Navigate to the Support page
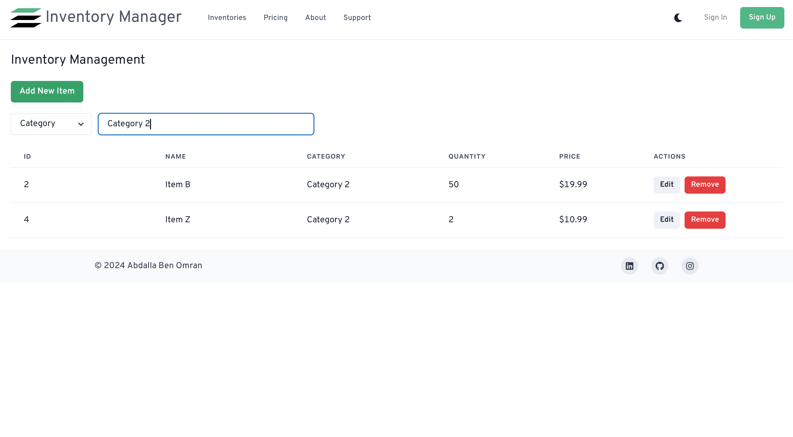The width and height of the screenshot is (793, 437). [357, 18]
